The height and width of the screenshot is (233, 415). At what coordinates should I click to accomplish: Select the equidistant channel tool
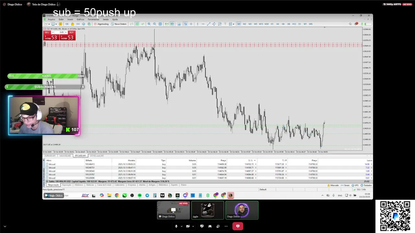pyautogui.click(x=214, y=24)
